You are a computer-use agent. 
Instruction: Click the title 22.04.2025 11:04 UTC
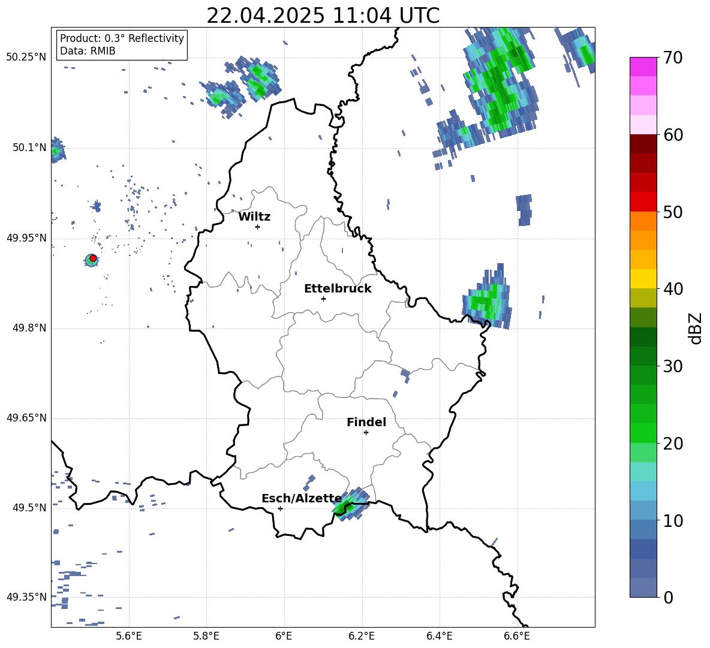(323, 16)
